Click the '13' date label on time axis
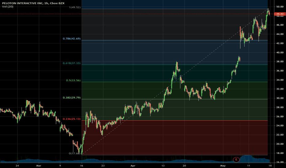Image resolution: width=286 pixels, height=168 pixels. coord(163,166)
